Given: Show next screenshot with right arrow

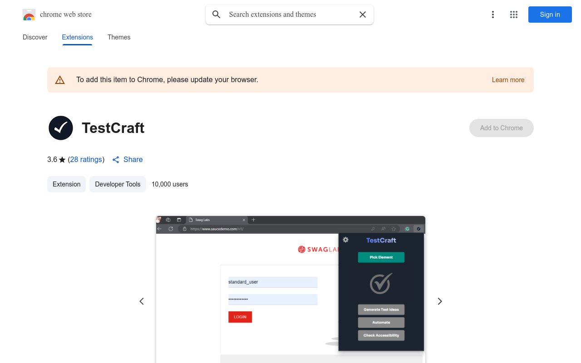Looking at the screenshot, I should pos(439,301).
